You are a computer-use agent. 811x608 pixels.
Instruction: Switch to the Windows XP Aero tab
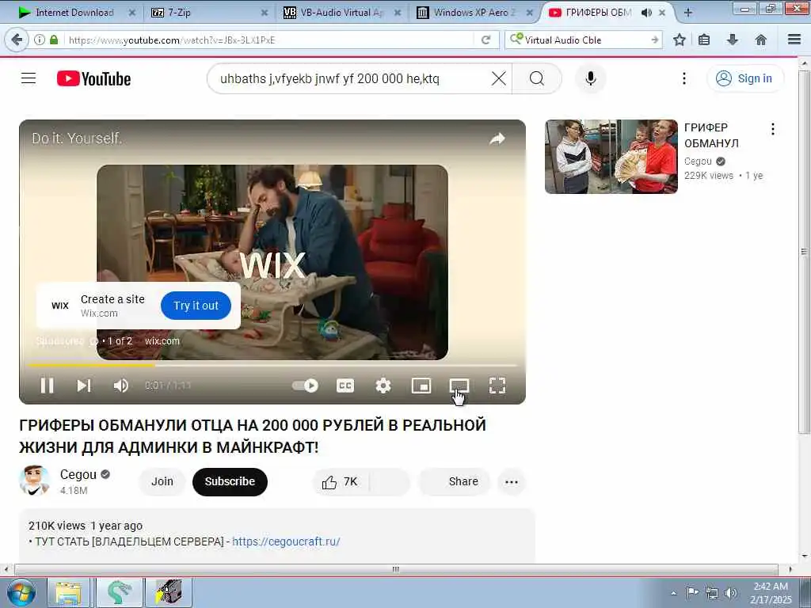click(474, 13)
